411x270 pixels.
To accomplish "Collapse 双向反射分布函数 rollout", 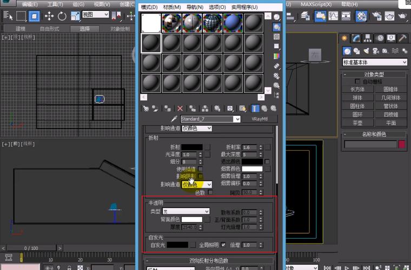I will [x=209, y=261].
